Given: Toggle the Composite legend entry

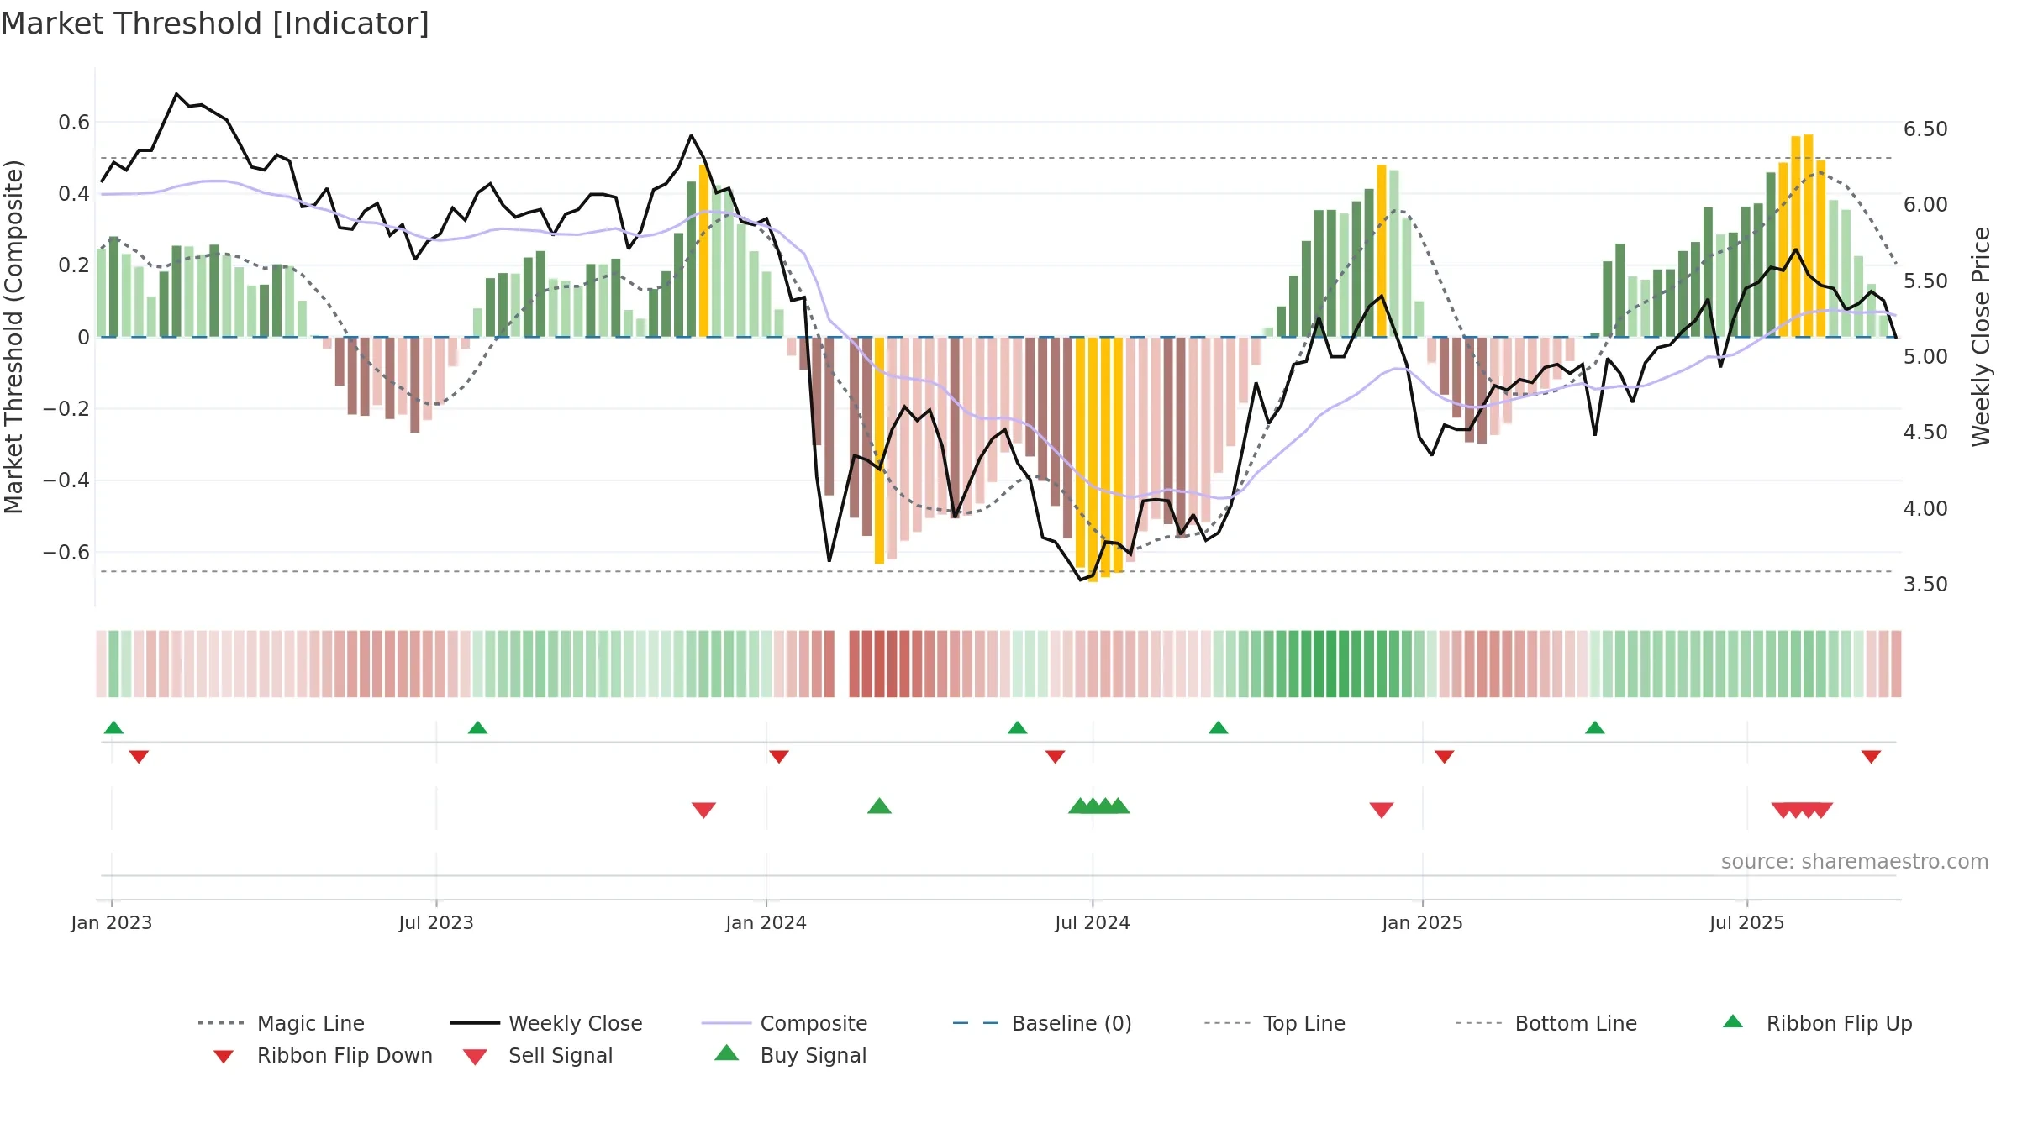Looking at the screenshot, I should 784,1023.
